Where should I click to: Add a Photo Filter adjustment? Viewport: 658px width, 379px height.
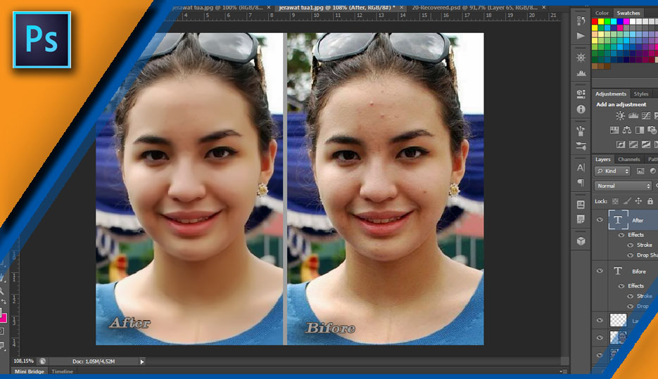[652, 130]
